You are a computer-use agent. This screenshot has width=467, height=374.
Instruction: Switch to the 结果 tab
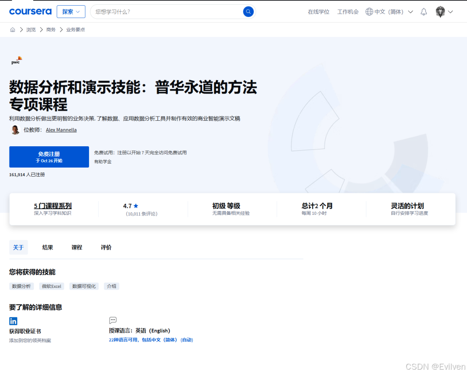pos(48,247)
